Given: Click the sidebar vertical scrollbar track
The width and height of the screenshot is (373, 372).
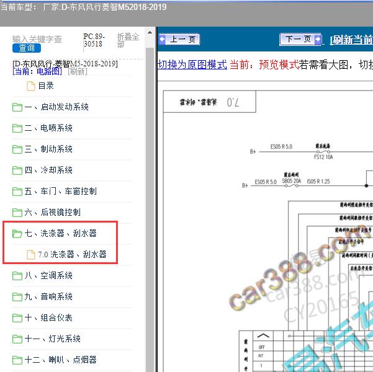Looking at the screenshot, I should [x=150, y=209].
